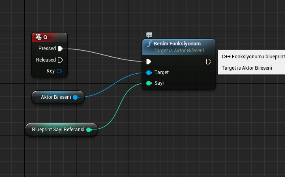Click the output execution pin of Benim Fonksiyonum
The width and height of the screenshot is (285, 177).
[208, 62]
